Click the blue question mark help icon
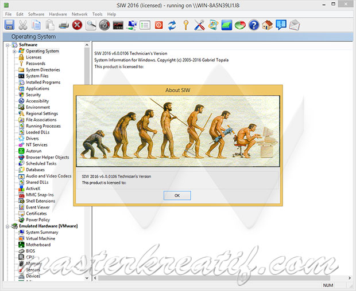The image size is (356, 291). pyautogui.click(x=254, y=25)
